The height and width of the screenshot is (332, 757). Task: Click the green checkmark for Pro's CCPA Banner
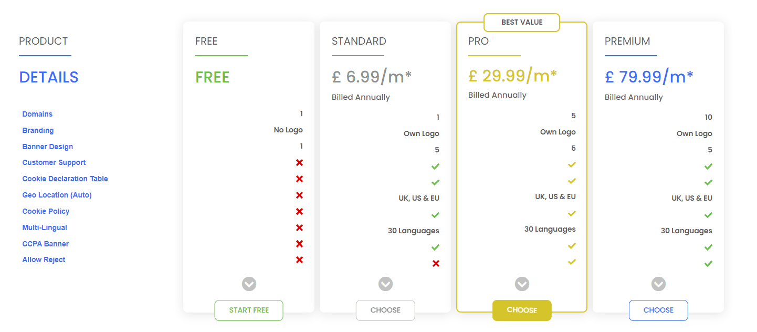[572, 246]
